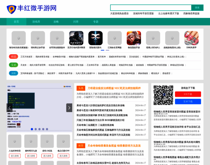Go to the 首页 nav tab

pyautogui.click(x=16, y=22)
